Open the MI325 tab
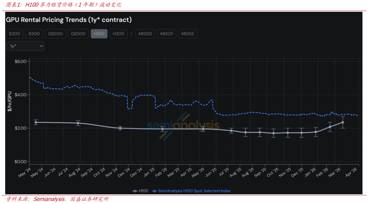 (x=167, y=34)
